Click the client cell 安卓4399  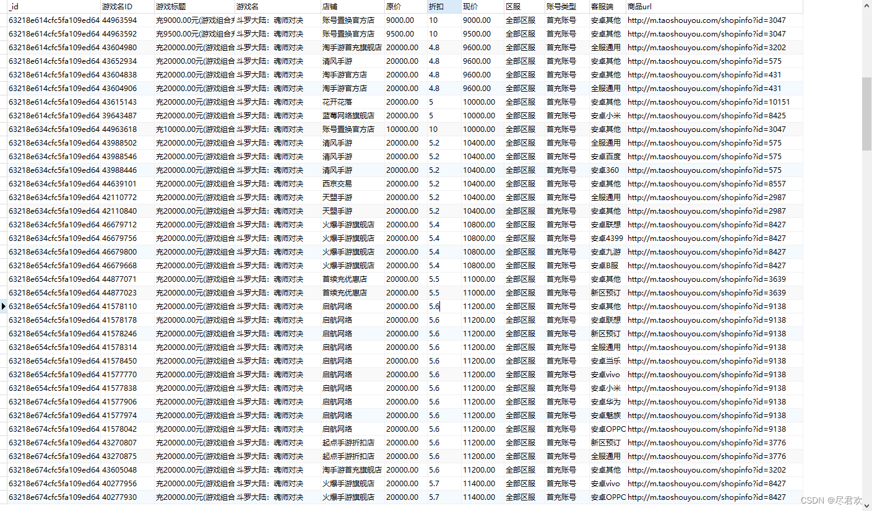[x=607, y=238]
